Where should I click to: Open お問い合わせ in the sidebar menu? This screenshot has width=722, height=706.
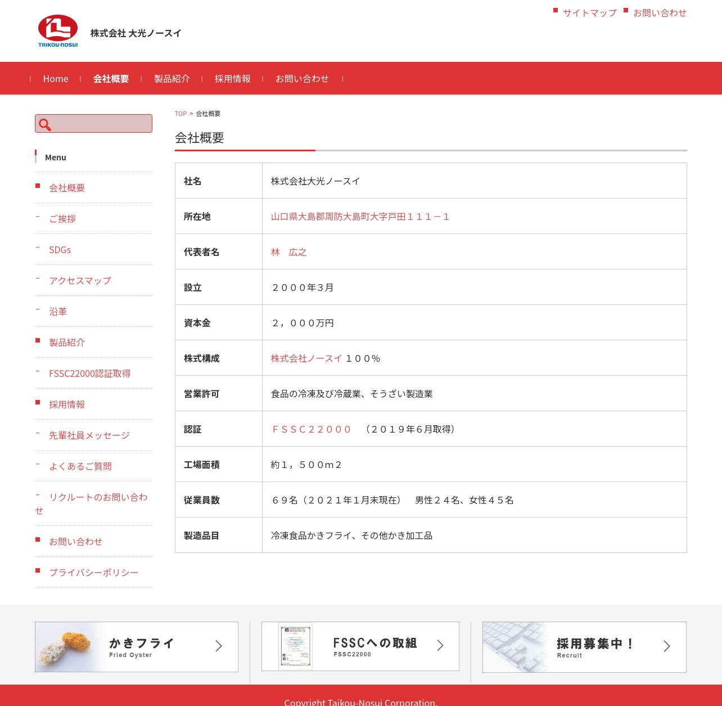(76, 542)
